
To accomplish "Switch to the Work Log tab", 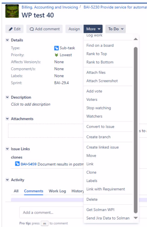I will (x=57, y=191).
